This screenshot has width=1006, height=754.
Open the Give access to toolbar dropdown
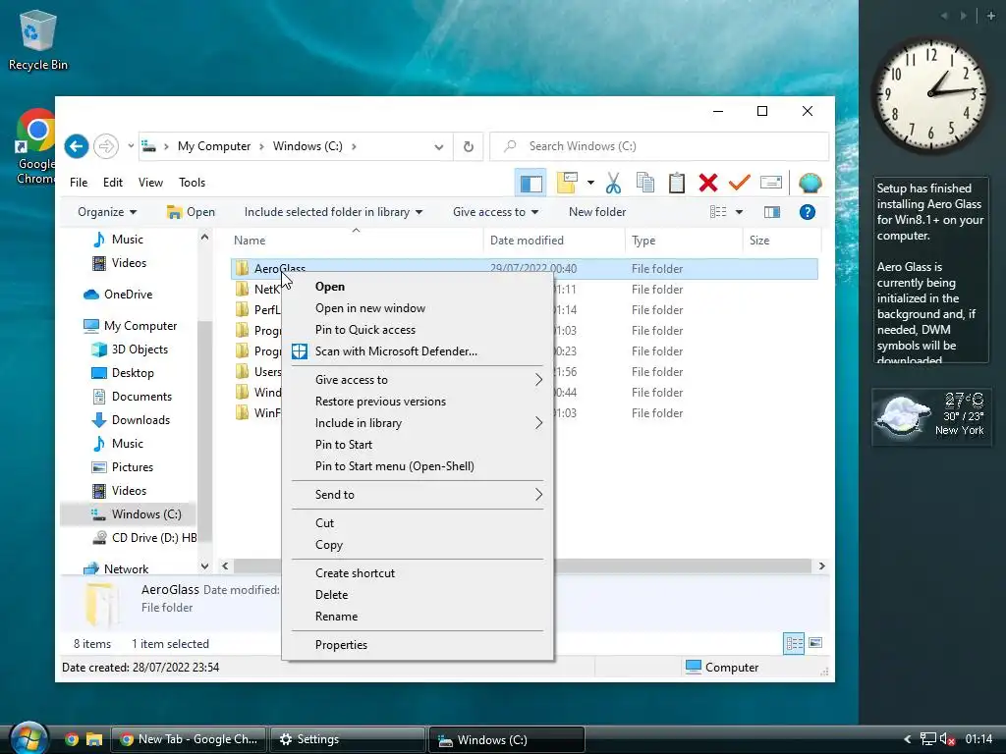coord(495,212)
